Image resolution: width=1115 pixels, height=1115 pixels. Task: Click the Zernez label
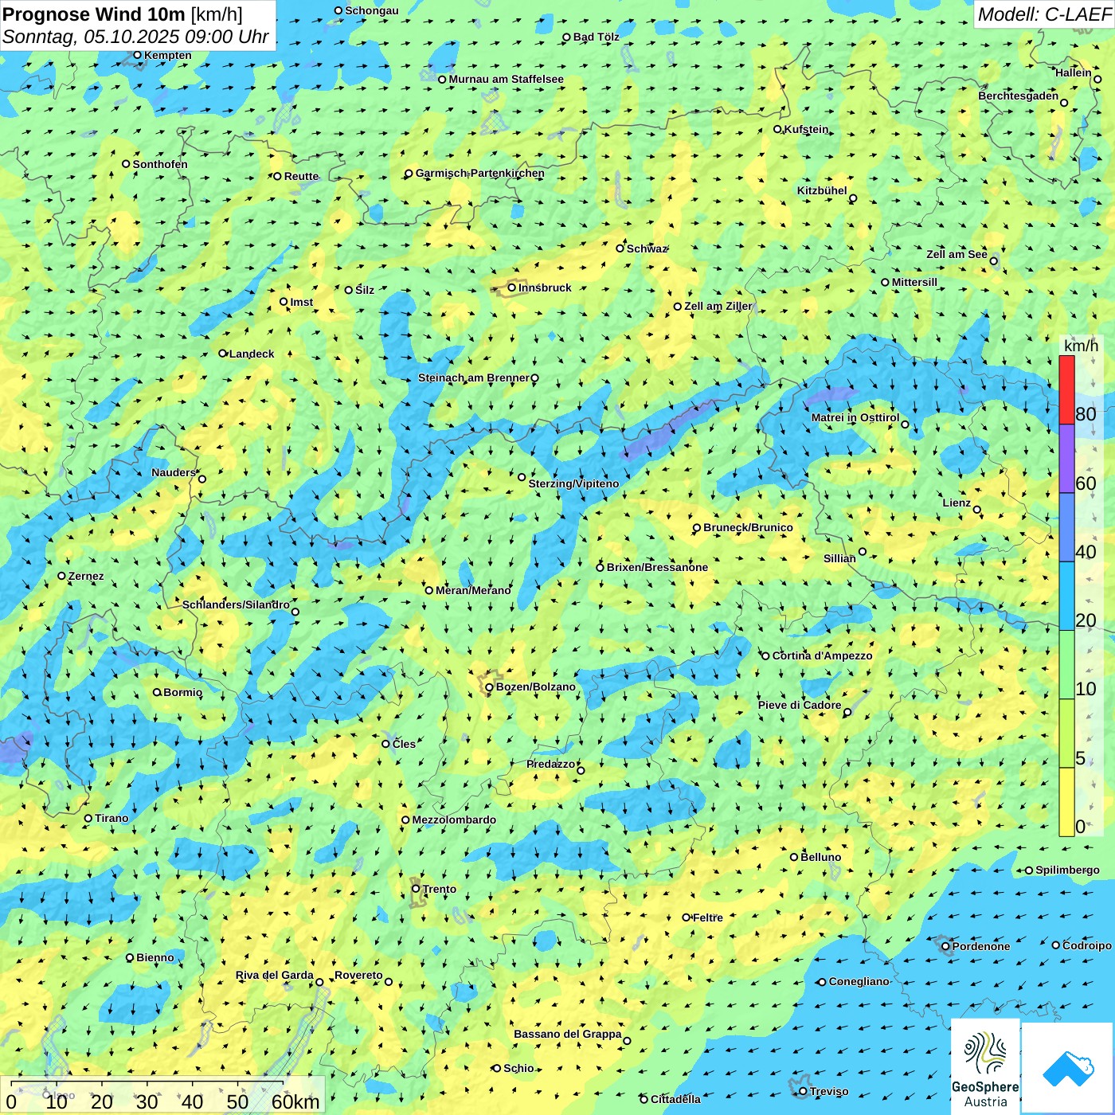tap(86, 576)
